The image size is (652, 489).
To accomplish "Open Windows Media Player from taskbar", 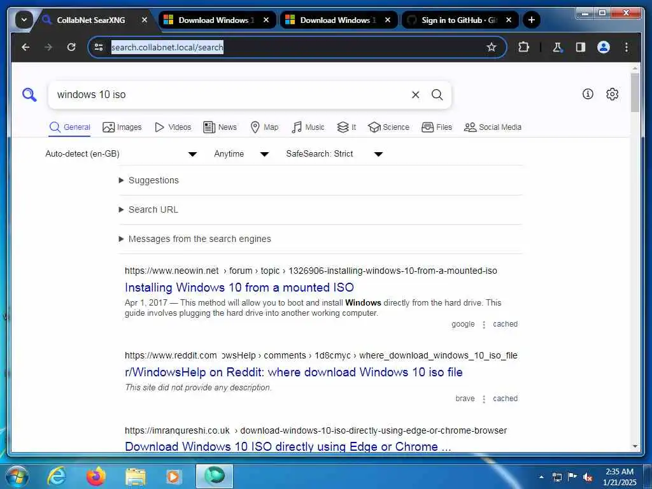I will (x=173, y=476).
